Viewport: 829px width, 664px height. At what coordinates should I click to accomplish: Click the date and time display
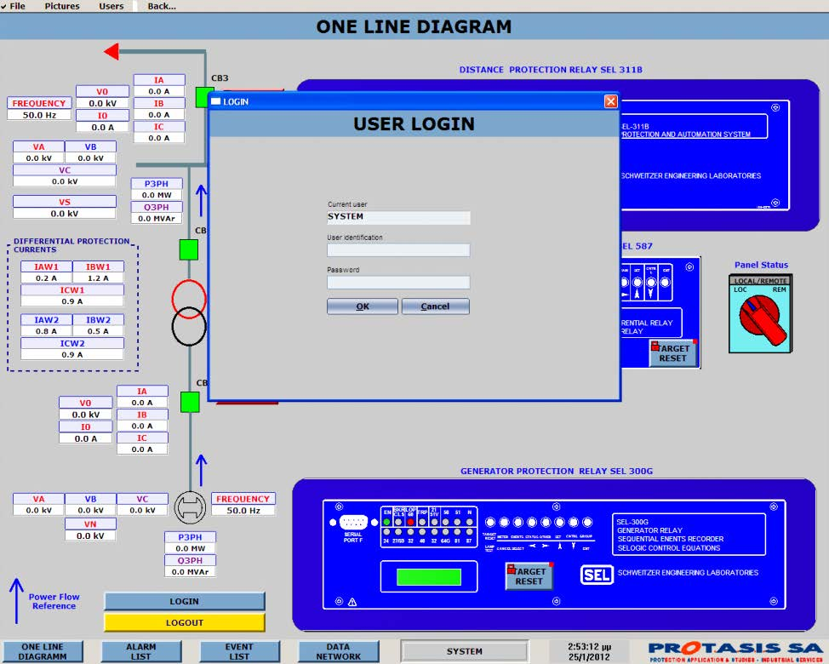click(590, 651)
